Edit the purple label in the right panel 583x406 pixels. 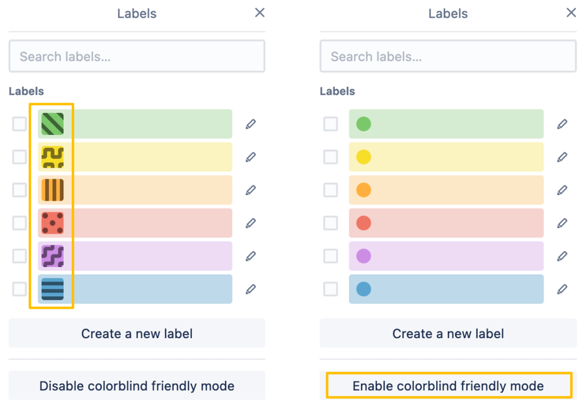(563, 256)
